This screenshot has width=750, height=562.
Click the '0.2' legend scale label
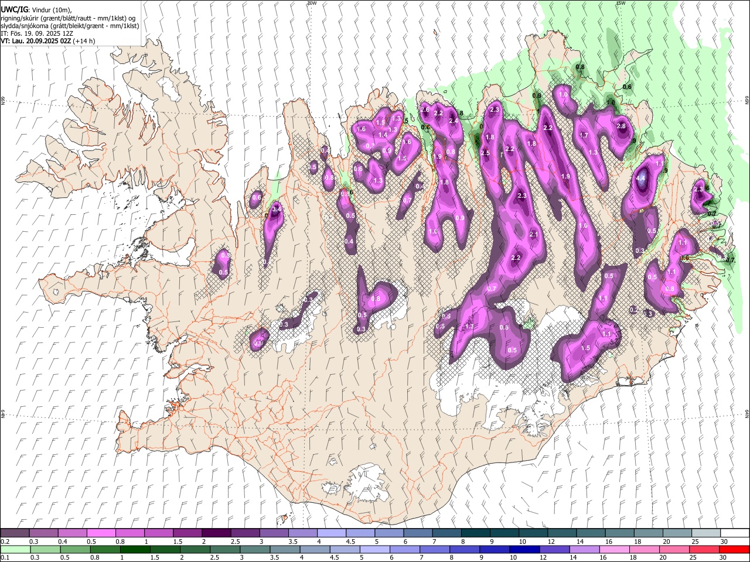[5, 542]
